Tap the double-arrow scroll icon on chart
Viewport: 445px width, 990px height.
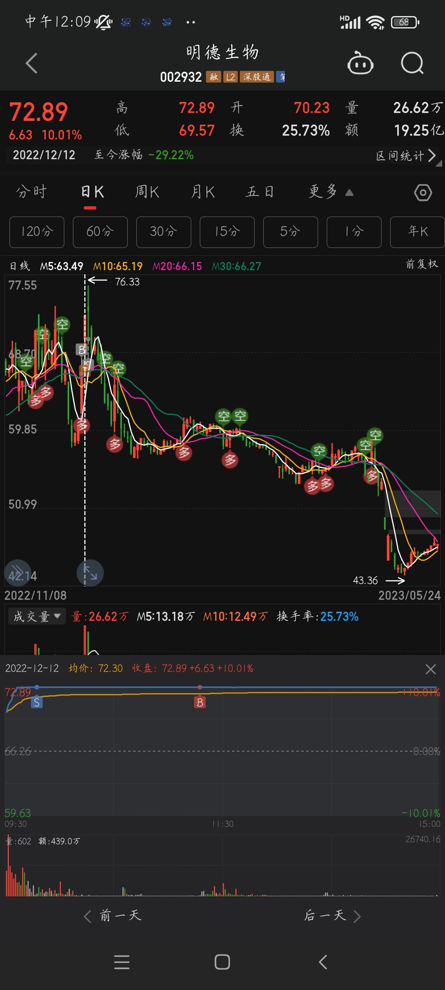(18, 572)
